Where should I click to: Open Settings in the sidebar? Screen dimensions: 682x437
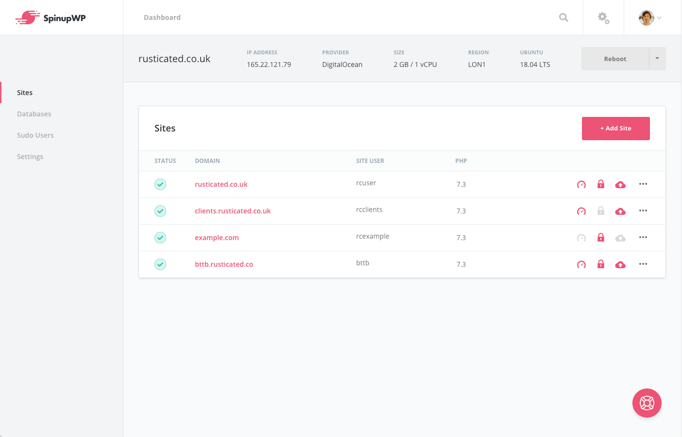[30, 157]
